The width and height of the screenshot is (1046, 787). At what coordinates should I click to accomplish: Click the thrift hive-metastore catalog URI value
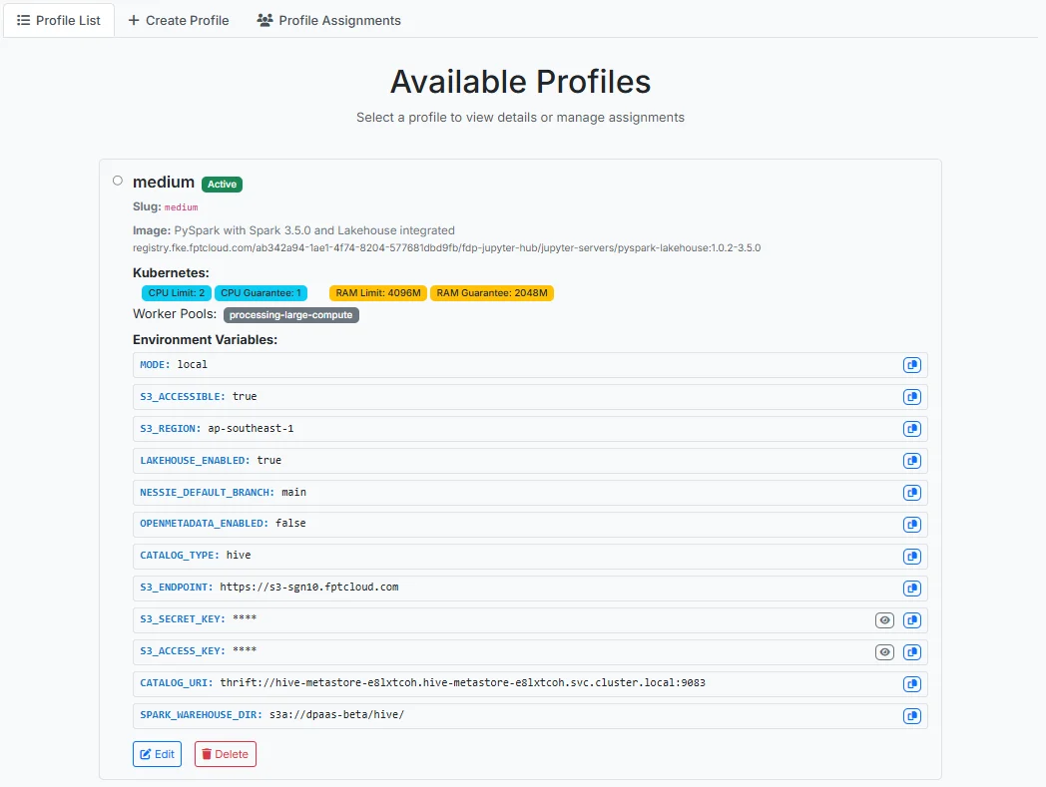[462, 683]
